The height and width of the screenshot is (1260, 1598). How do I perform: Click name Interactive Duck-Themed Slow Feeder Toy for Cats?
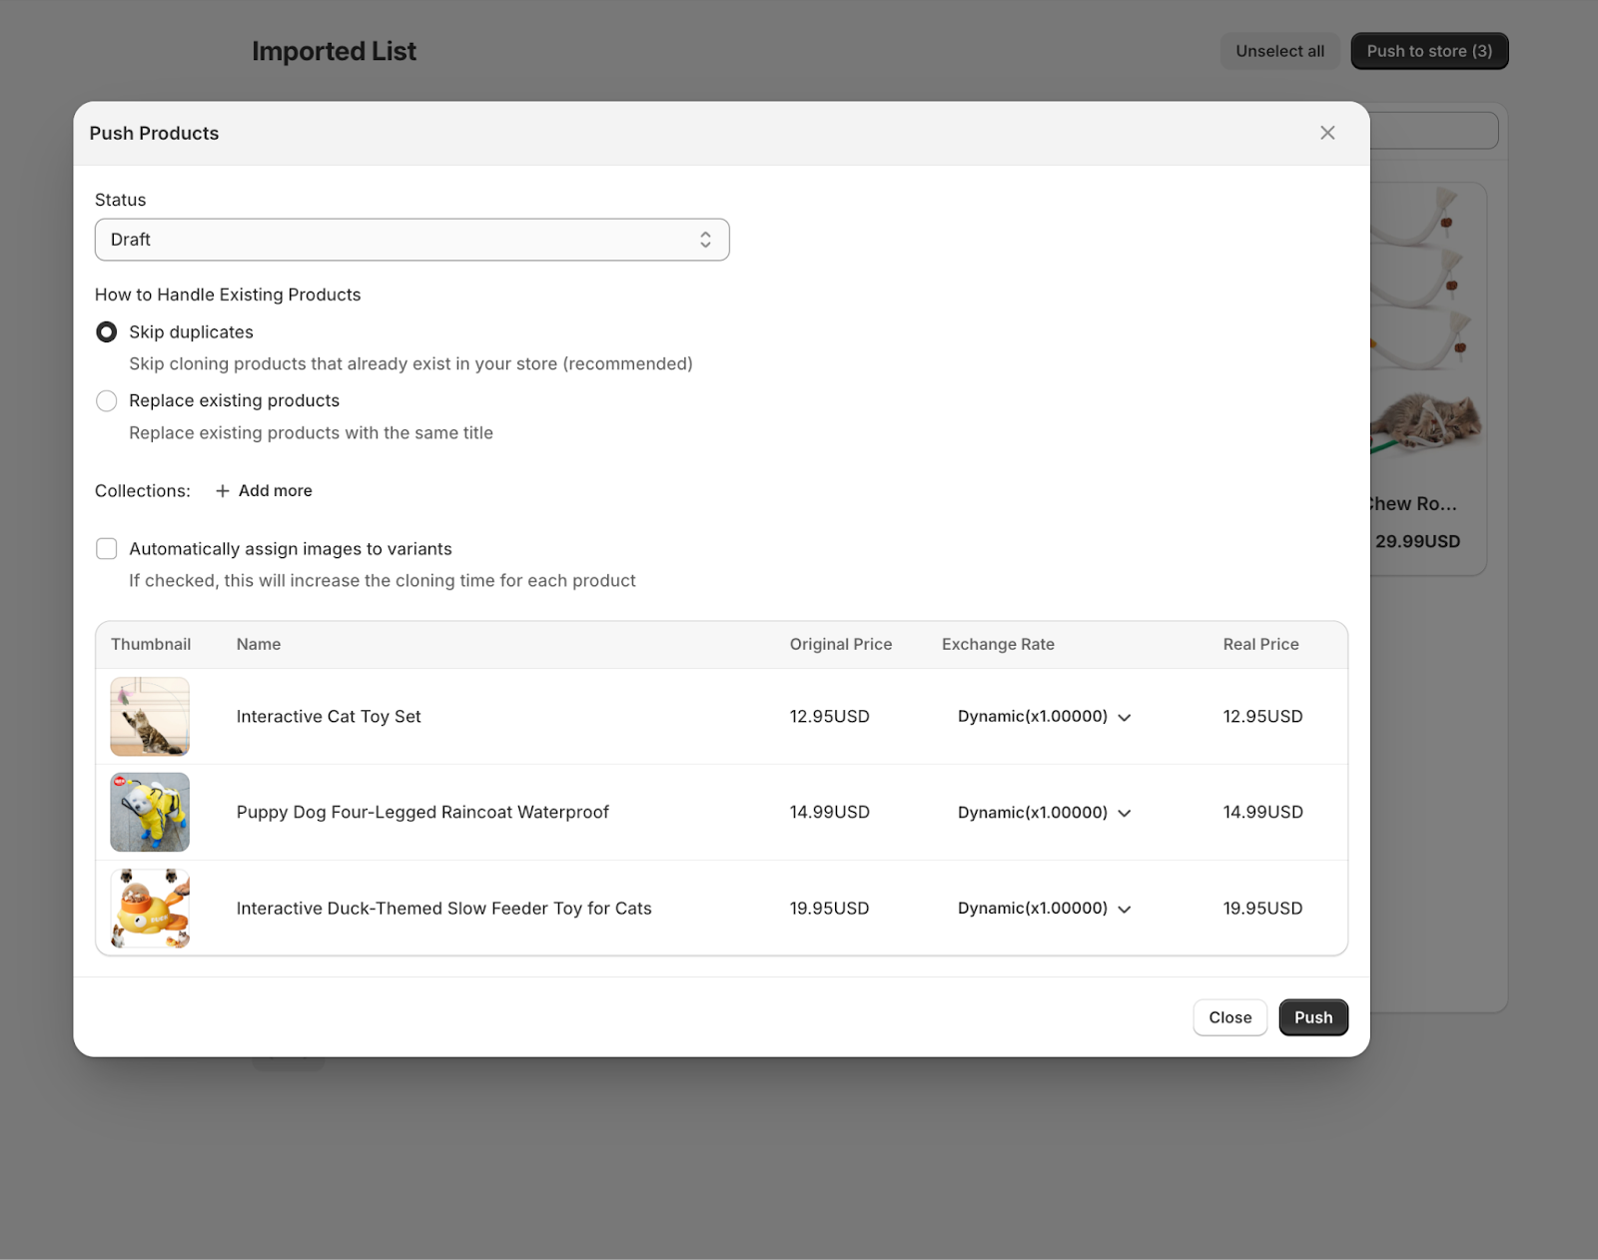coord(443,909)
